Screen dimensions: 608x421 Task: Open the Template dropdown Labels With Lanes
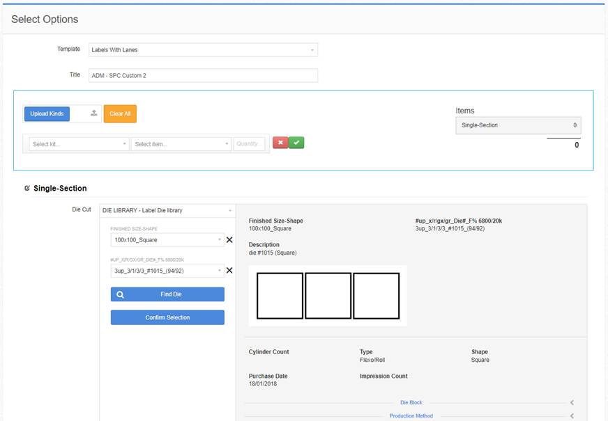click(x=203, y=50)
